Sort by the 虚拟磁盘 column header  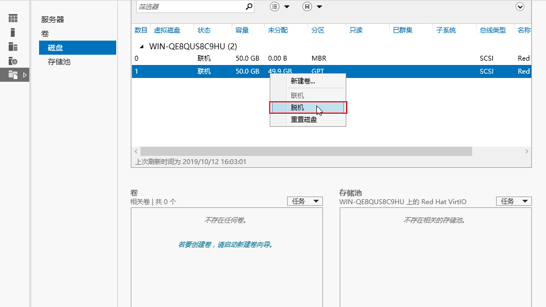coord(167,30)
